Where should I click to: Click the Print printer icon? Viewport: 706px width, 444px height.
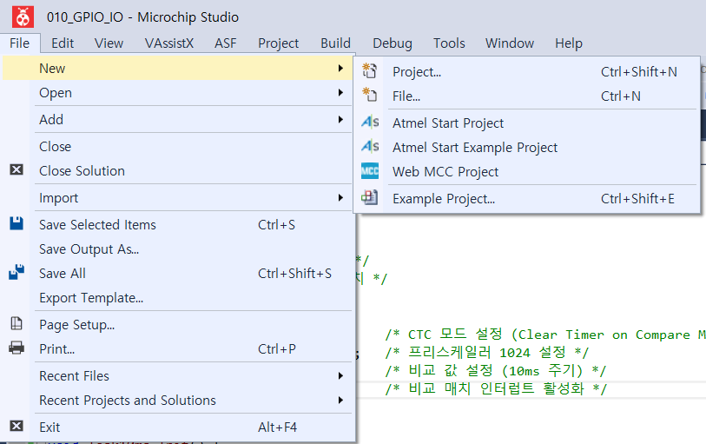16,348
